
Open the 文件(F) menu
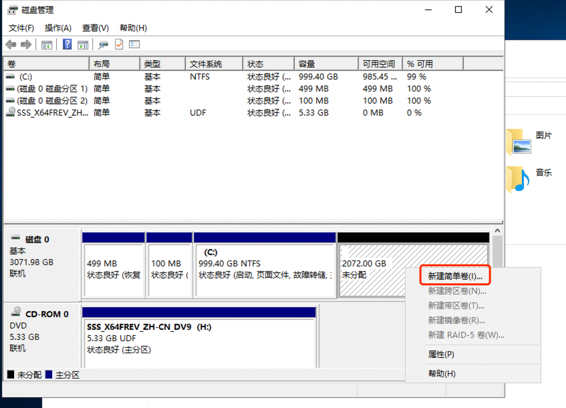(x=21, y=28)
